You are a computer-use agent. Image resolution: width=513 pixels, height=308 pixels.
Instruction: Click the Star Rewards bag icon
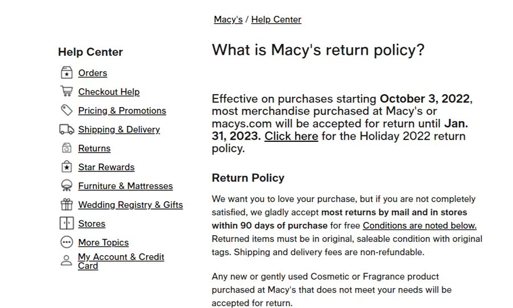point(67,167)
